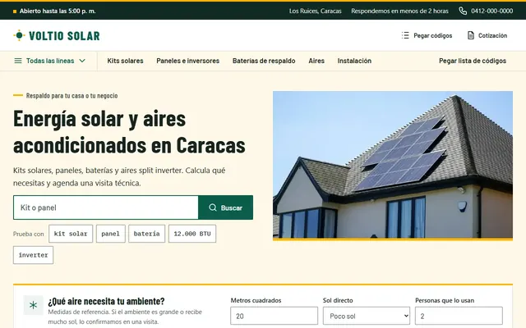Click the 'Metros cuadrados' label
Screen dimensions: 526x328
256,301
